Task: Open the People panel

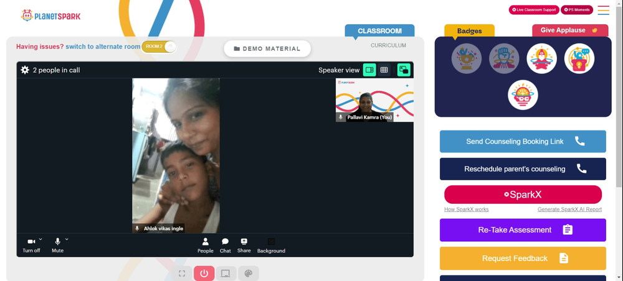Action: [x=206, y=246]
